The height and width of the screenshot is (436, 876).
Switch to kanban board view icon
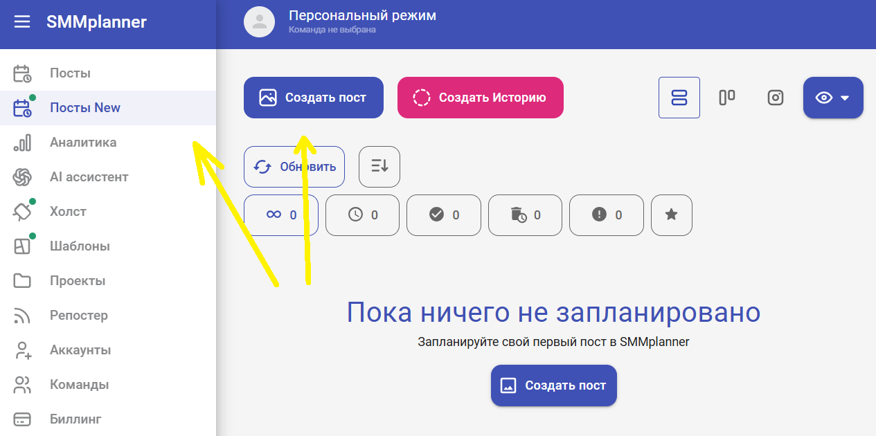tap(726, 98)
